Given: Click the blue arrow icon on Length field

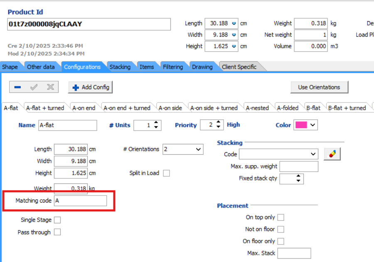Looking at the screenshot, I should click(x=233, y=23).
